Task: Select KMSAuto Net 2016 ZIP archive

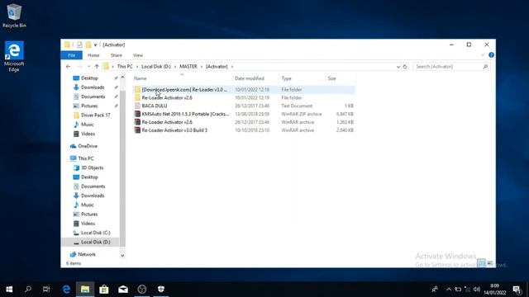Action: 244,114
